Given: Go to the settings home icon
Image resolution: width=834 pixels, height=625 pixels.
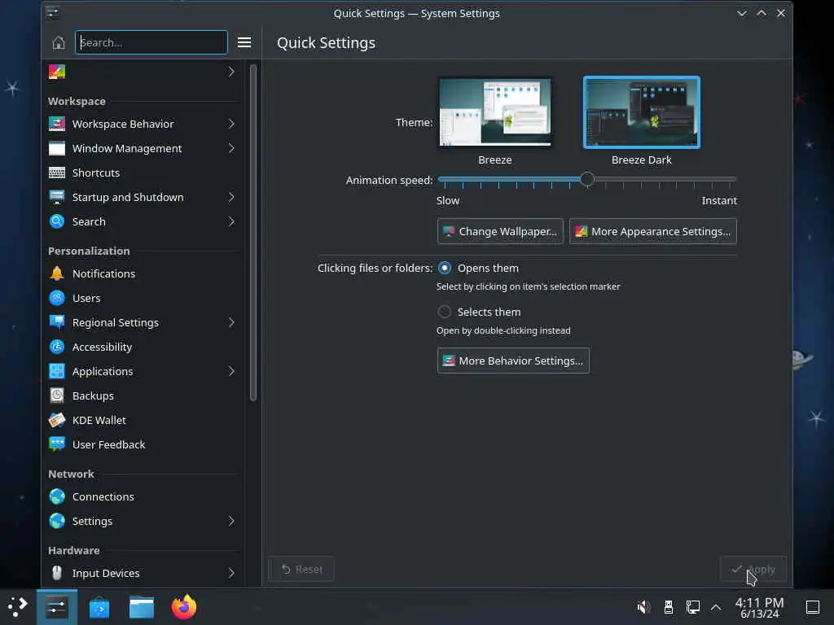Looking at the screenshot, I should 59,42.
